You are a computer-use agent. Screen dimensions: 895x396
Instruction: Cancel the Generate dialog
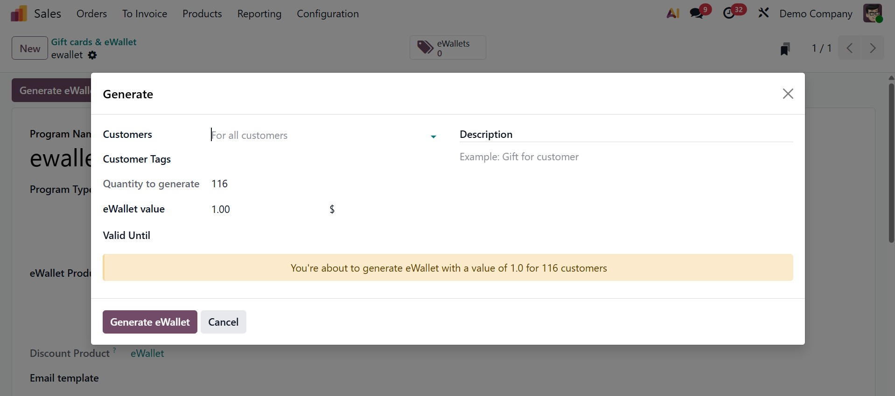223,322
